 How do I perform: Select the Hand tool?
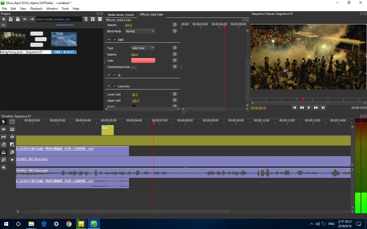[4, 145]
